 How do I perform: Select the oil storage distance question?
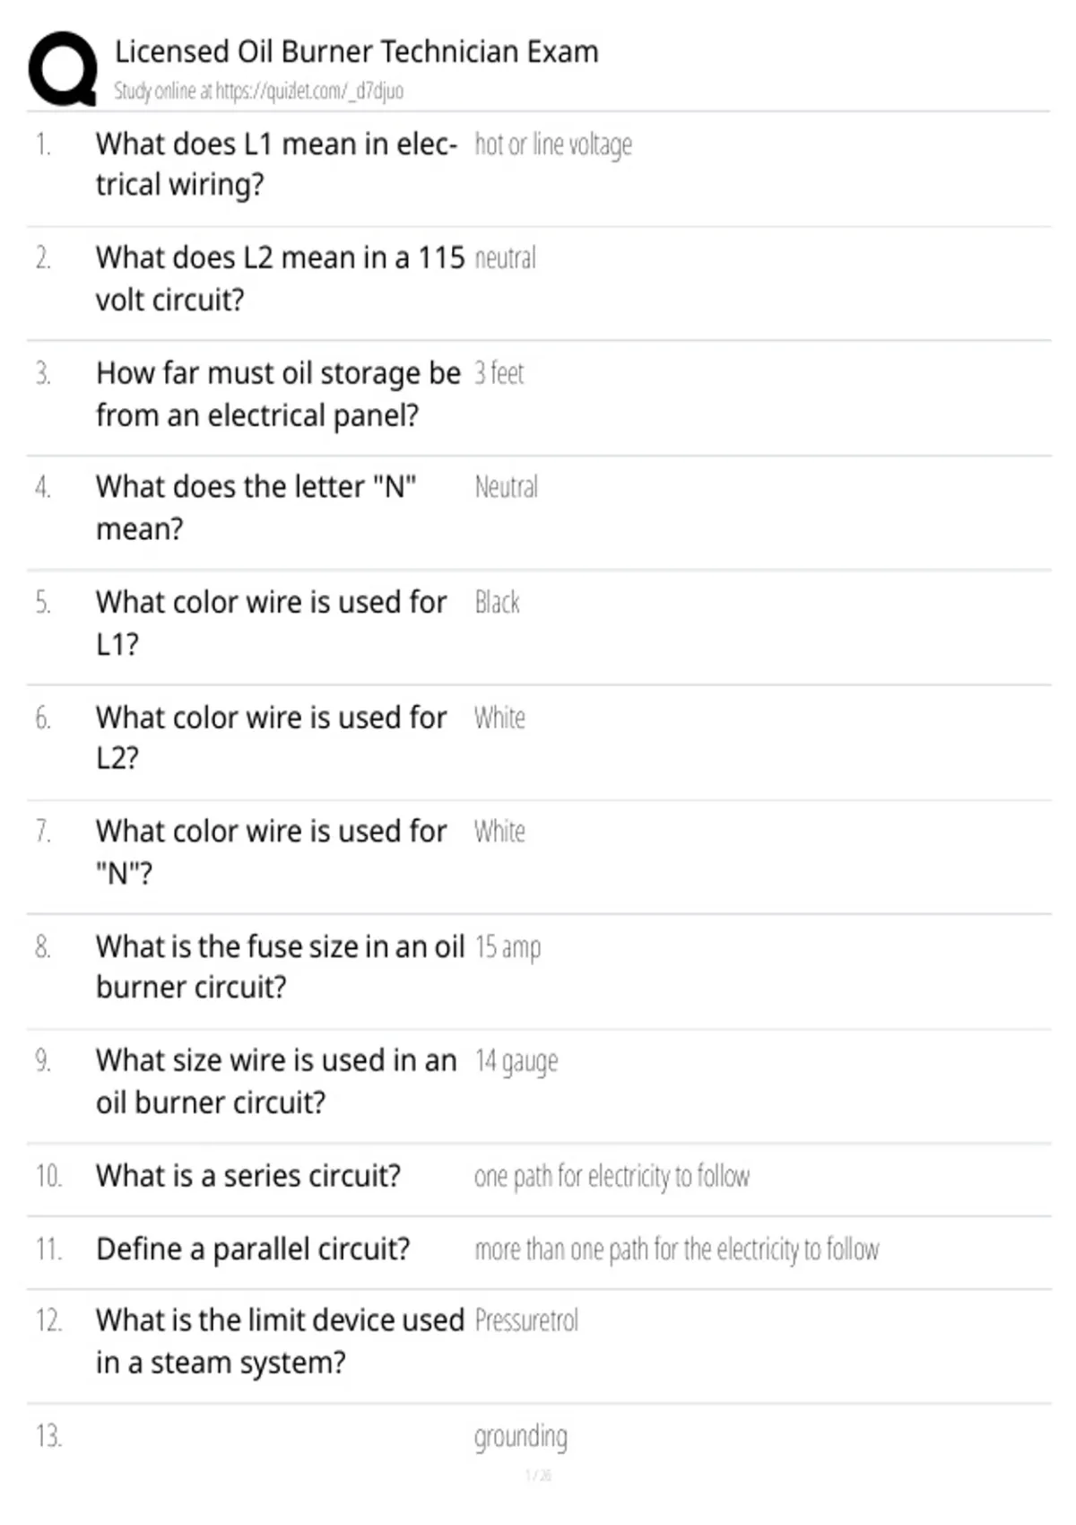coord(278,394)
